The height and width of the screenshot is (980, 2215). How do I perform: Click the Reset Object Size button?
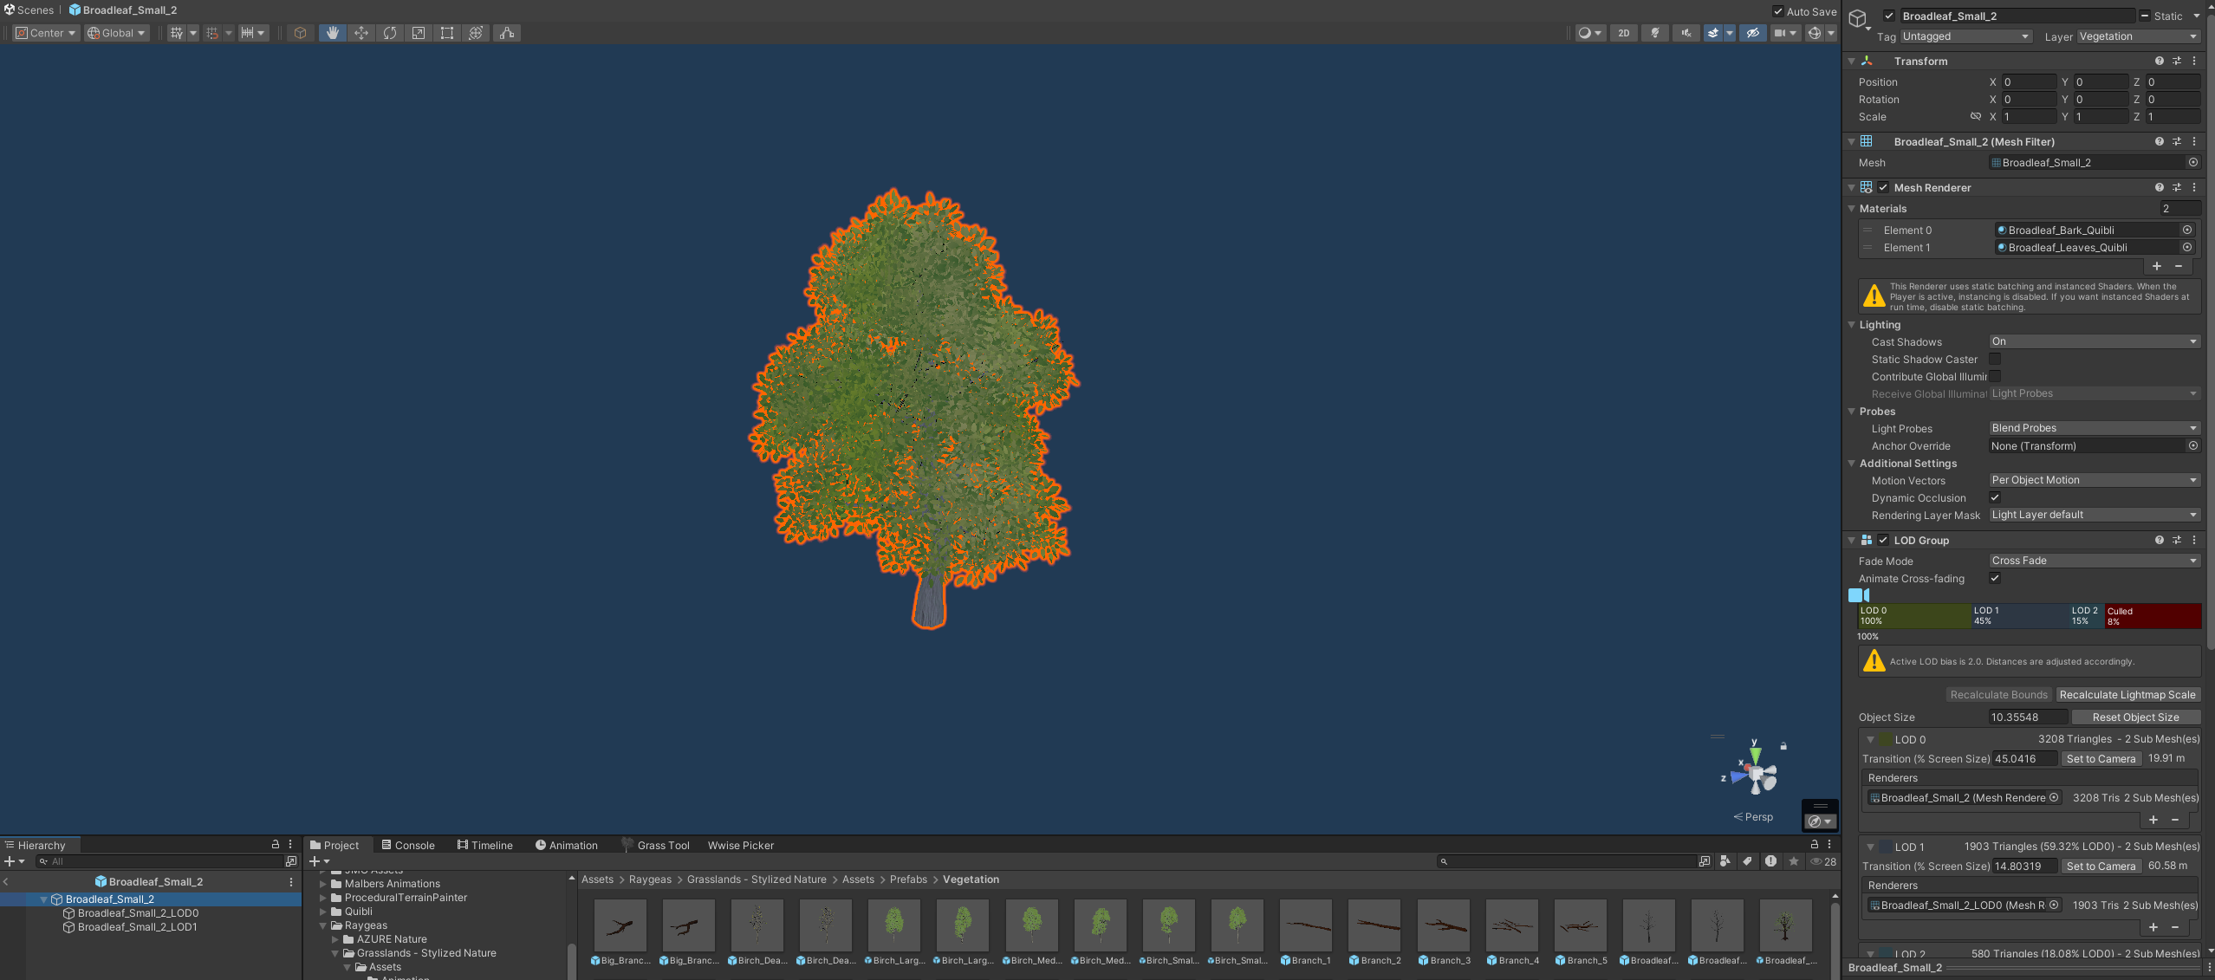2135,717
